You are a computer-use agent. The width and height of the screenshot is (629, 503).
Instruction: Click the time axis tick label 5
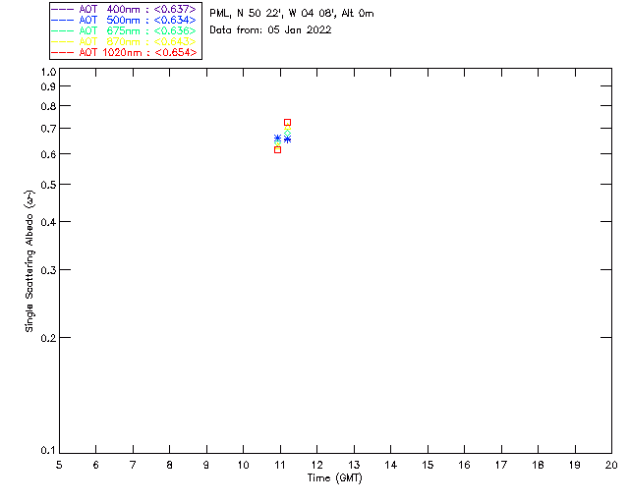pyautogui.click(x=59, y=465)
